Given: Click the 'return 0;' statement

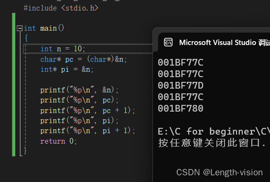Looking at the screenshot, I should point(59,141).
